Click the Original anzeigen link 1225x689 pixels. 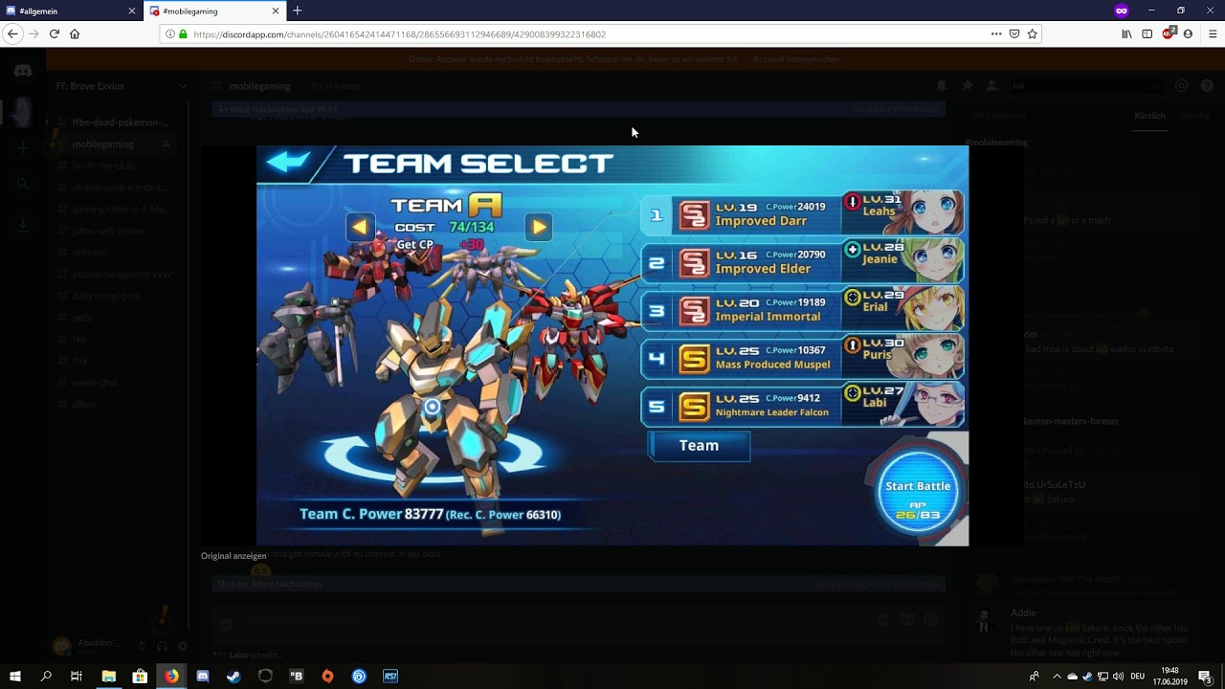pos(234,556)
